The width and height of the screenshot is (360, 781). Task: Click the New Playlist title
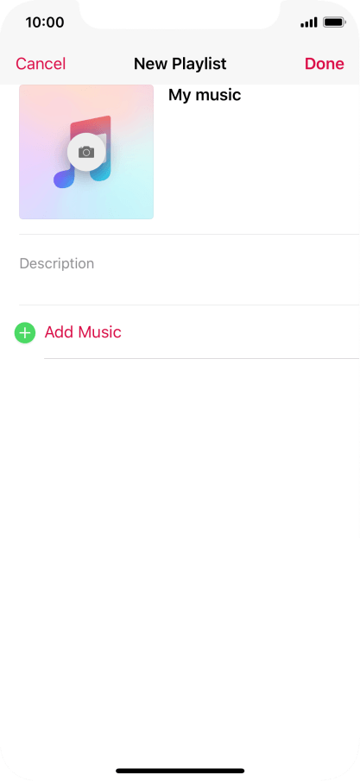pyautogui.click(x=180, y=64)
